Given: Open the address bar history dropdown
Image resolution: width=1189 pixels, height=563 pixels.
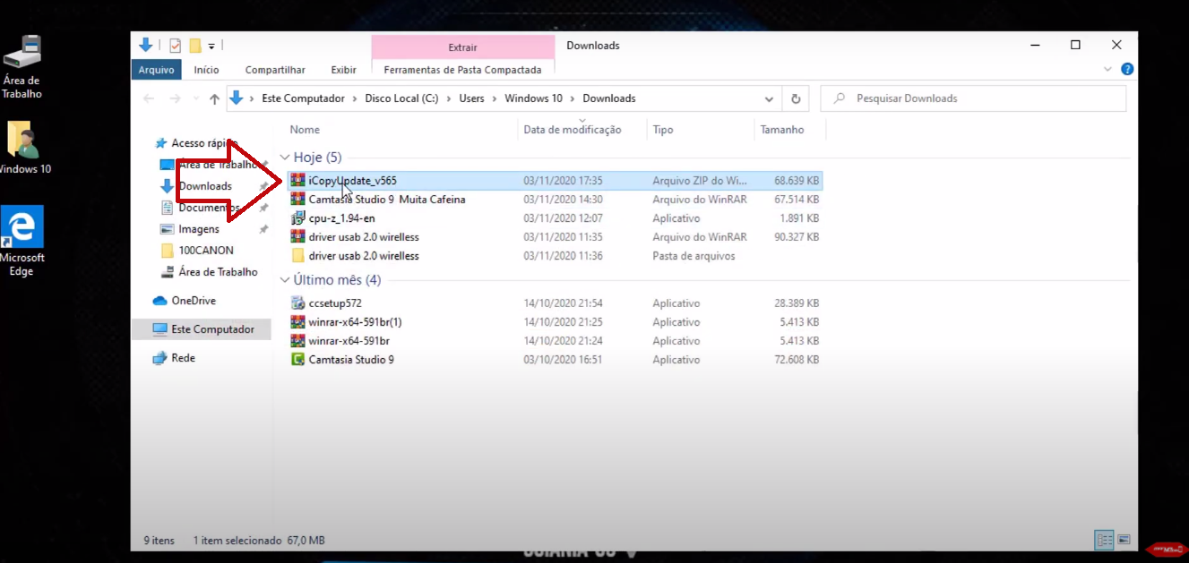Looking at the screenshot, I should (x=769, y=98).
